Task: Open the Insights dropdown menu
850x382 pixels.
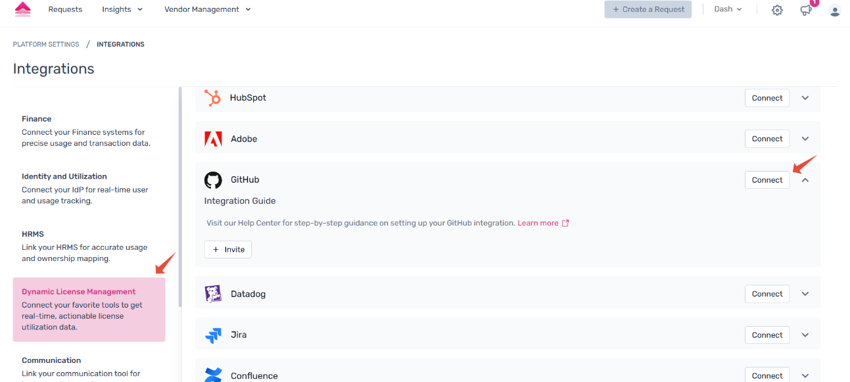Action: [x=122, y=9]
